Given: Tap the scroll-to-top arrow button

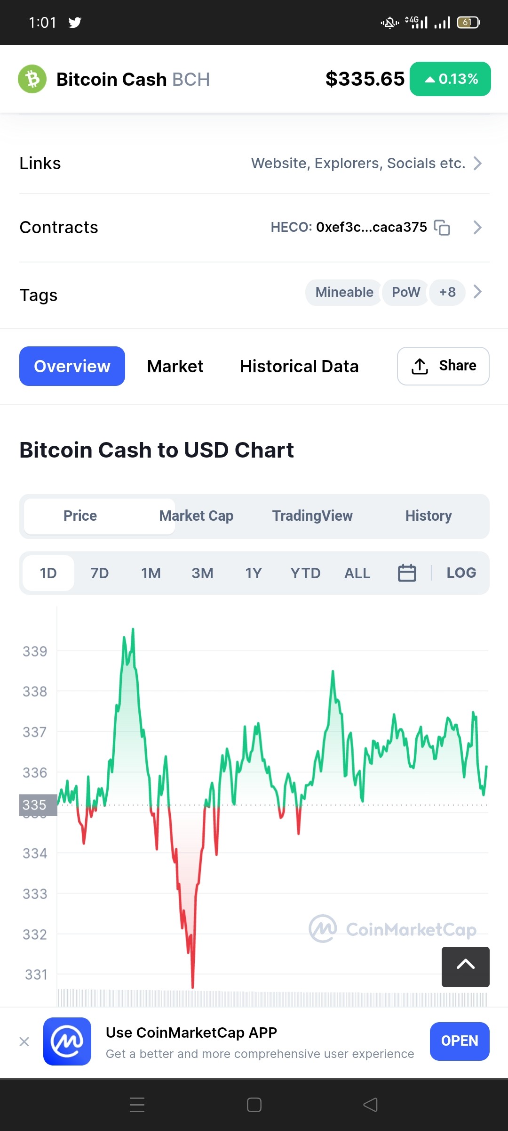Looking at the screenshot, I should pos(465,967).
